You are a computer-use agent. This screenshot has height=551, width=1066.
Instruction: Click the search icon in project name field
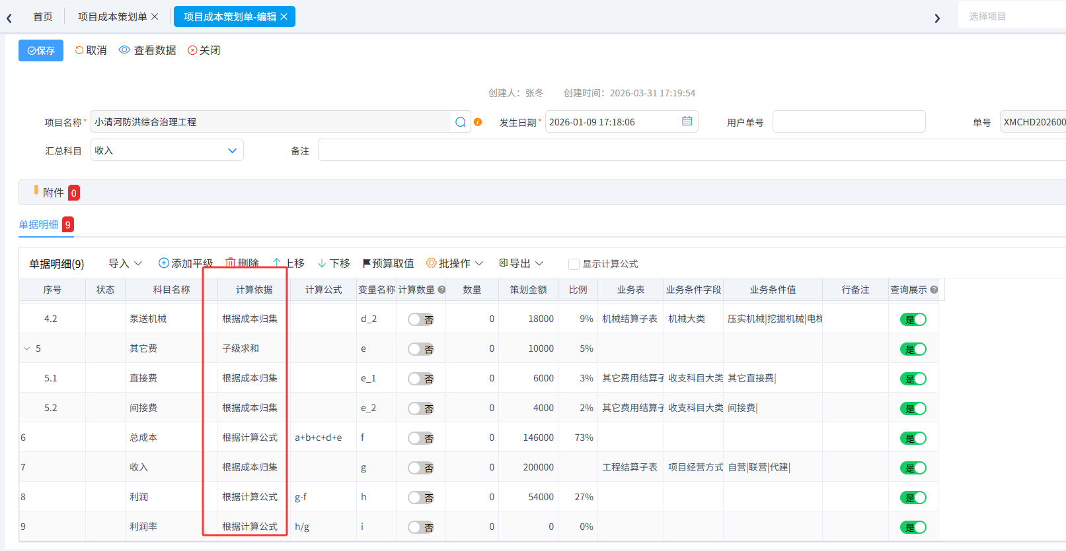point(461,122)
